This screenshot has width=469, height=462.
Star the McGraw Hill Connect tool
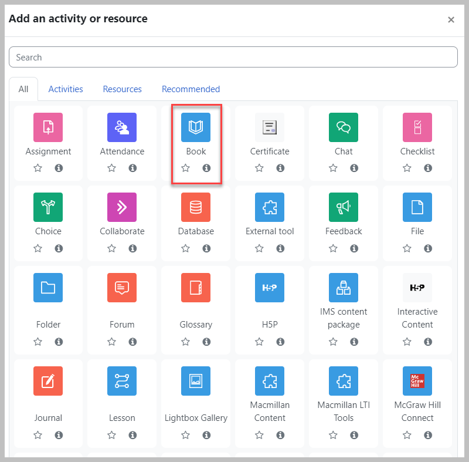tap(407, 435)
